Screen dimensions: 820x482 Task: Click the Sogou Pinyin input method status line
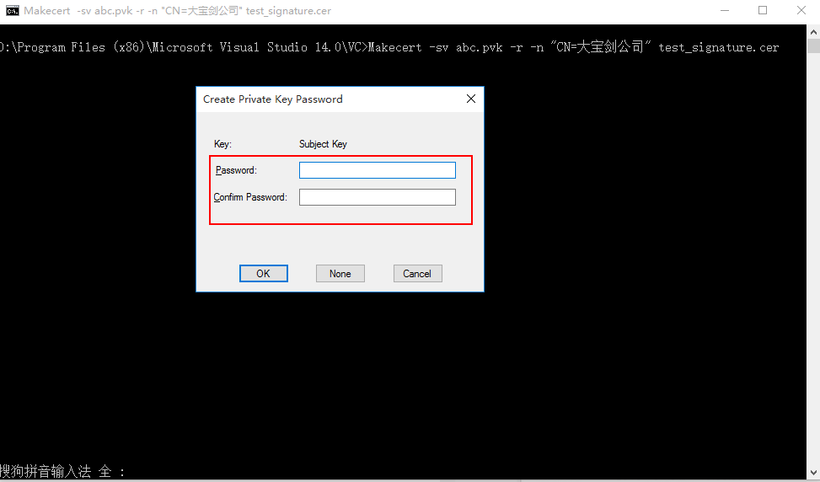pyautogui.click(x=62, y=472)
